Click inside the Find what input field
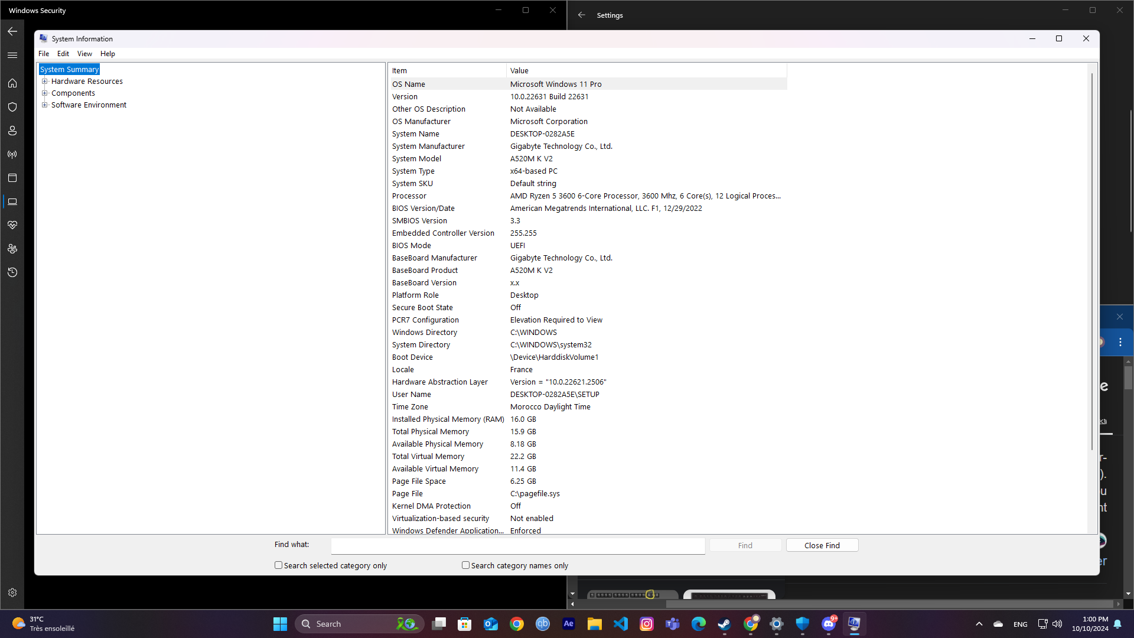Screen dimensions: 1134x638 click(517, 546)
